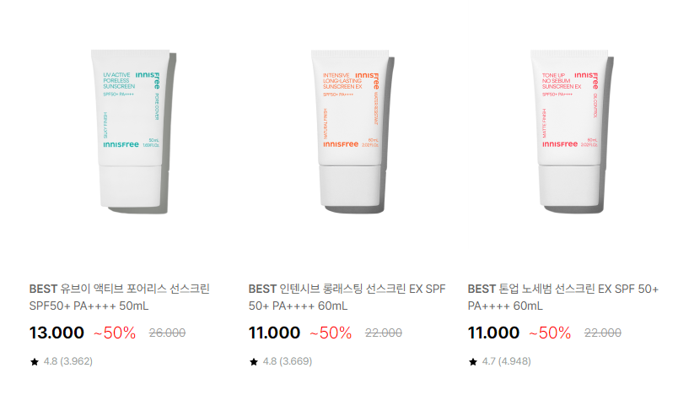Click the crossed-out 26.000 original price

167,333
